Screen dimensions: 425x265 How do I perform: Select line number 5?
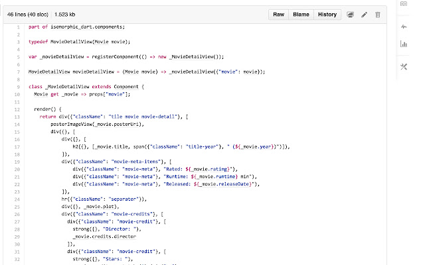19,57
